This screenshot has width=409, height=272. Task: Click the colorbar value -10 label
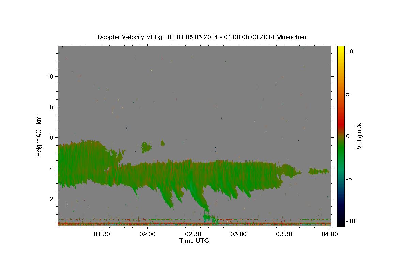(350, 221)
